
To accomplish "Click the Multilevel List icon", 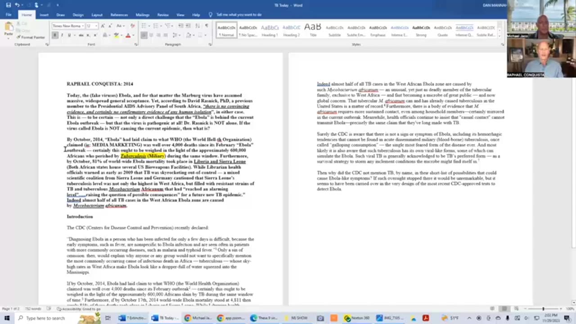I will click(x=167, y=26).
